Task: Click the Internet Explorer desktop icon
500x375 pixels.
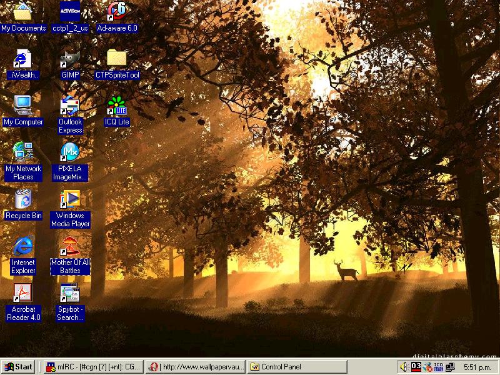Action: tap(23, 247)
